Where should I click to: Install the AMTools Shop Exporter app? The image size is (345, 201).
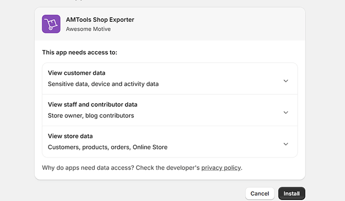(292, 193)
